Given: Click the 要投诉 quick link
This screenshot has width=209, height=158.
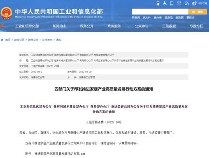Looking at the screenshot, I should (x=190, y=18).
